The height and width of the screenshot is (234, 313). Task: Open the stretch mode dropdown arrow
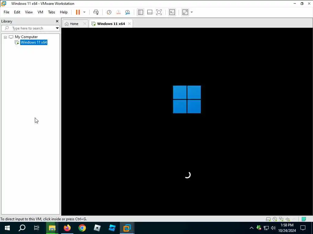point(192,12)
